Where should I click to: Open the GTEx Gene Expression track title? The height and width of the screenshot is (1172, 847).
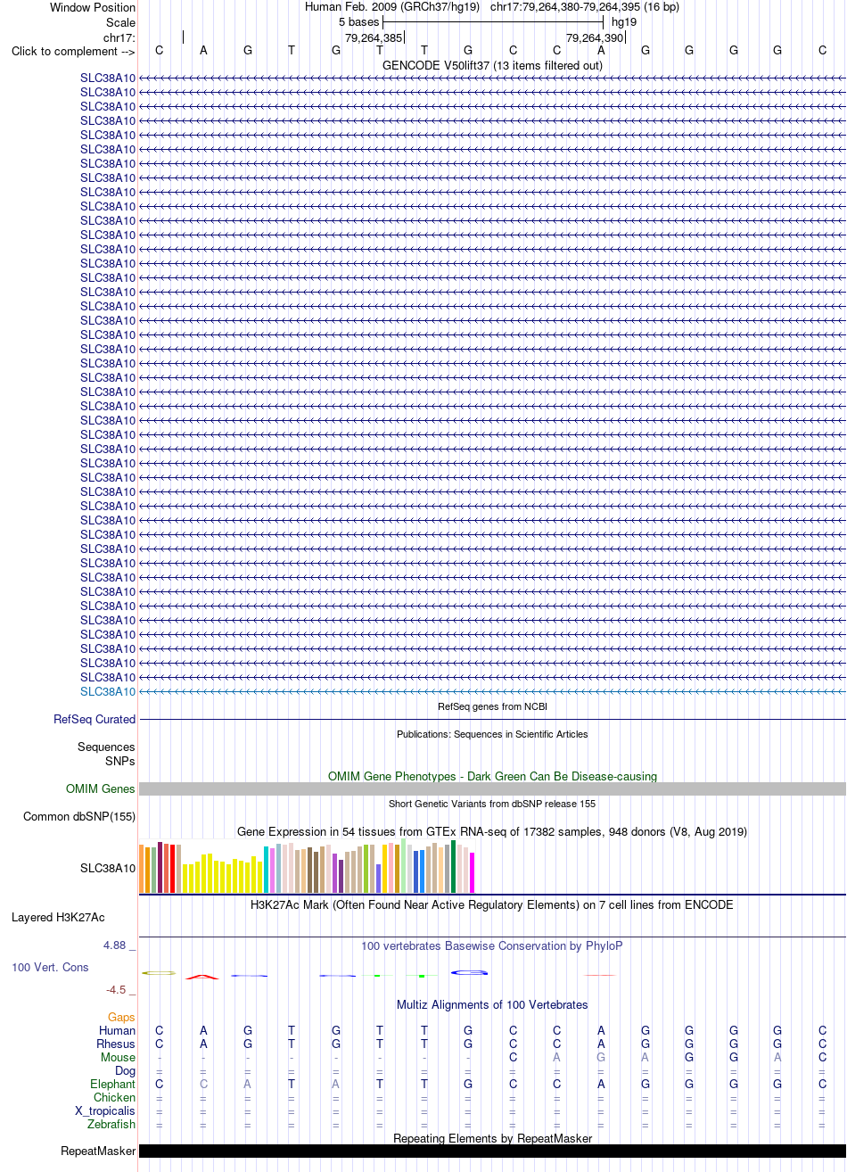coord(492,831)
